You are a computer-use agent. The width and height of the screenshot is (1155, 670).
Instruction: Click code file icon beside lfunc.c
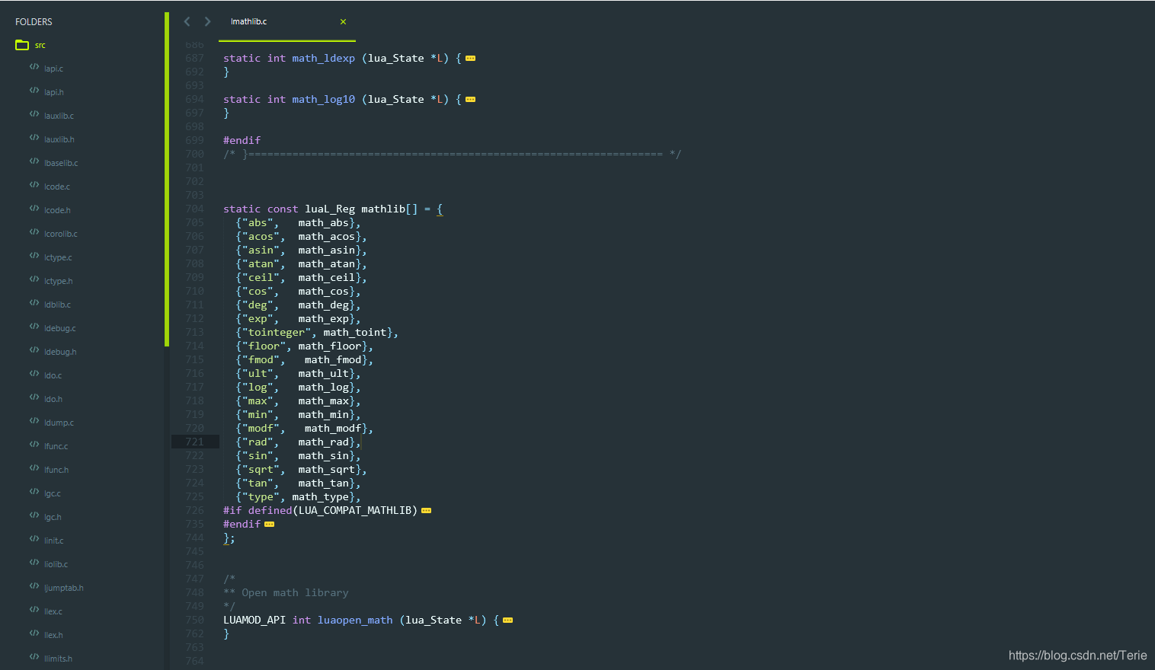point(34,445)
